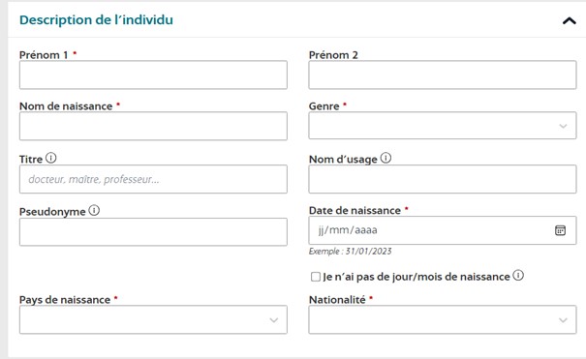Click into the Prénom 1 field

(153, 75)
